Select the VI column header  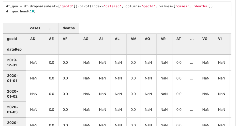(x=222, y=39)
